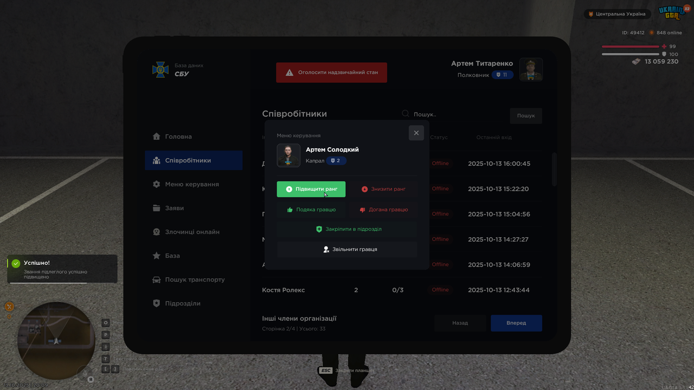Open Пошук транспорту section
Viewport: 694px width, 390px height.
[194, 279]
